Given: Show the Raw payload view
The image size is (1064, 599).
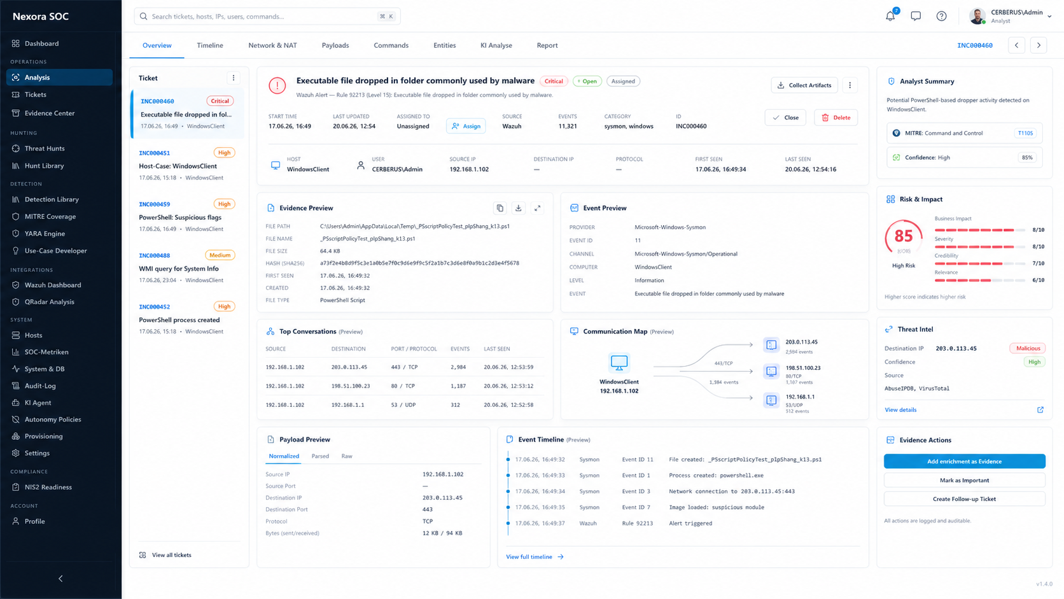Looking at the screenshot, I should [x=347, y=456].
